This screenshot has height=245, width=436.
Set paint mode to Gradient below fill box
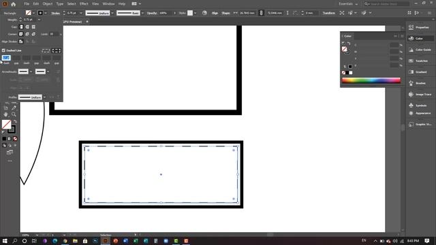point(10,138)
